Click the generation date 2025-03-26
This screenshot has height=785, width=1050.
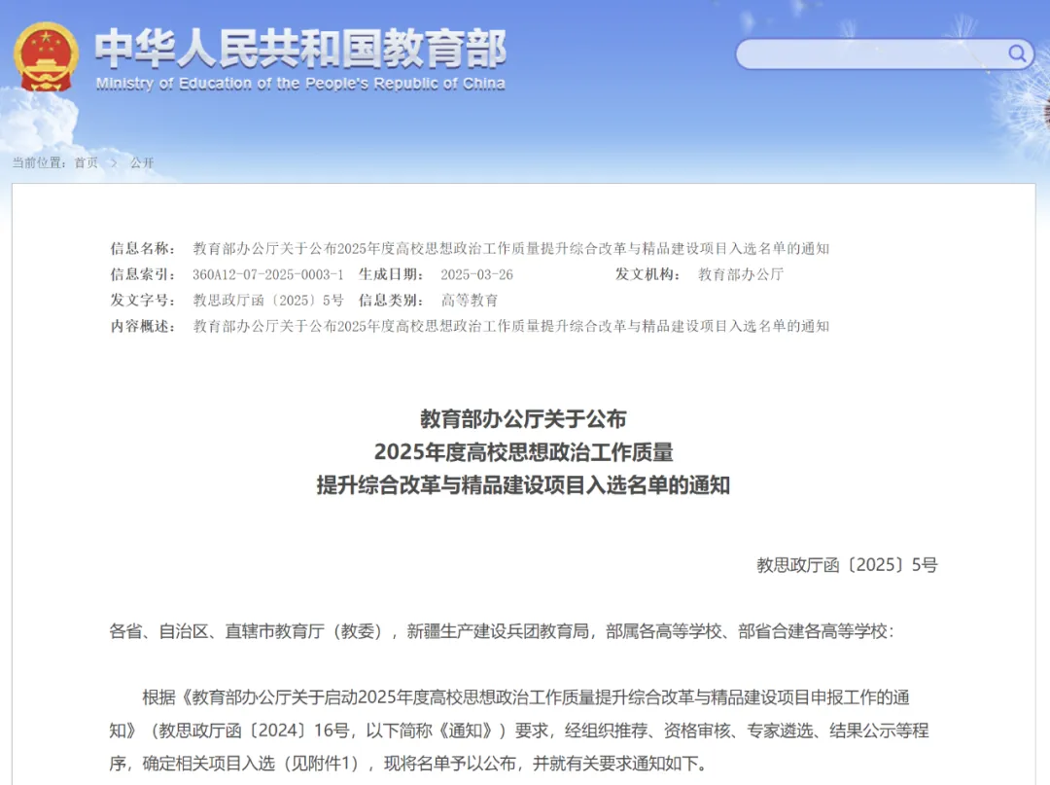coord(476,274)
